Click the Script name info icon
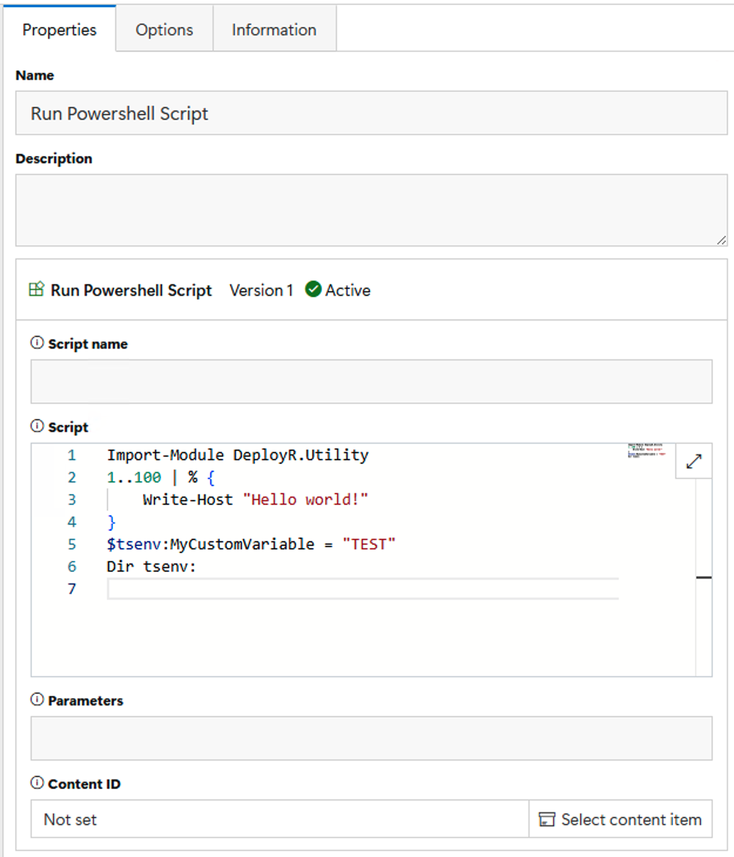 pyautogui.click(x=37, y=343)
